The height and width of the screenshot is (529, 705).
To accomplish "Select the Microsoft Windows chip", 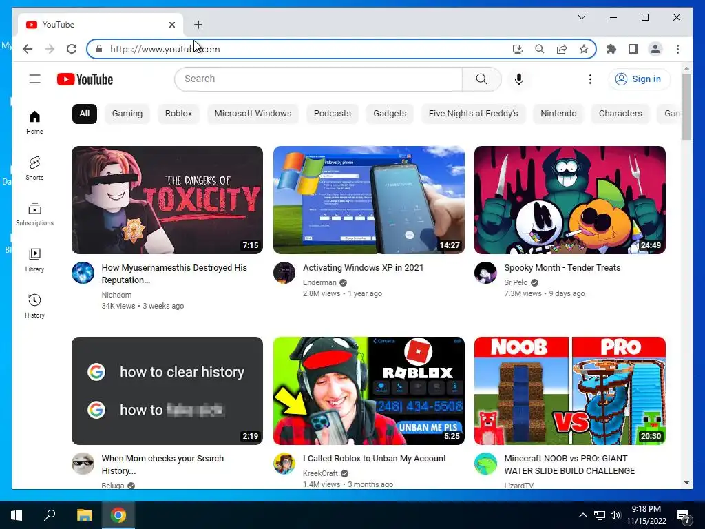I will click(253, 114).
